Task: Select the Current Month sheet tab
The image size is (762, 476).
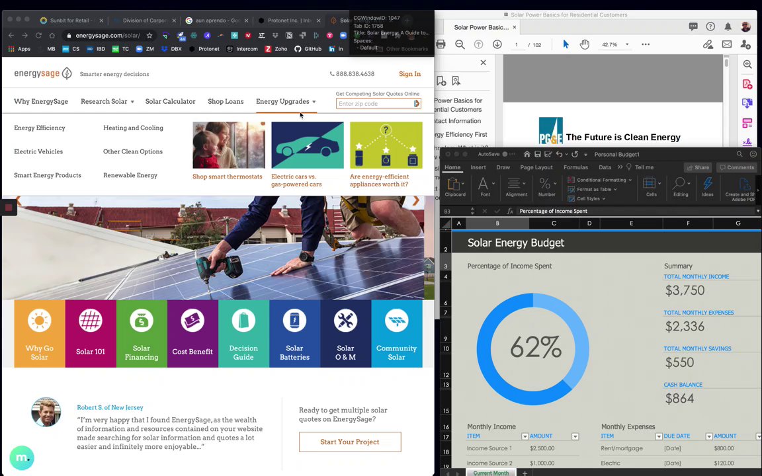Action: (x=491, y=472)
